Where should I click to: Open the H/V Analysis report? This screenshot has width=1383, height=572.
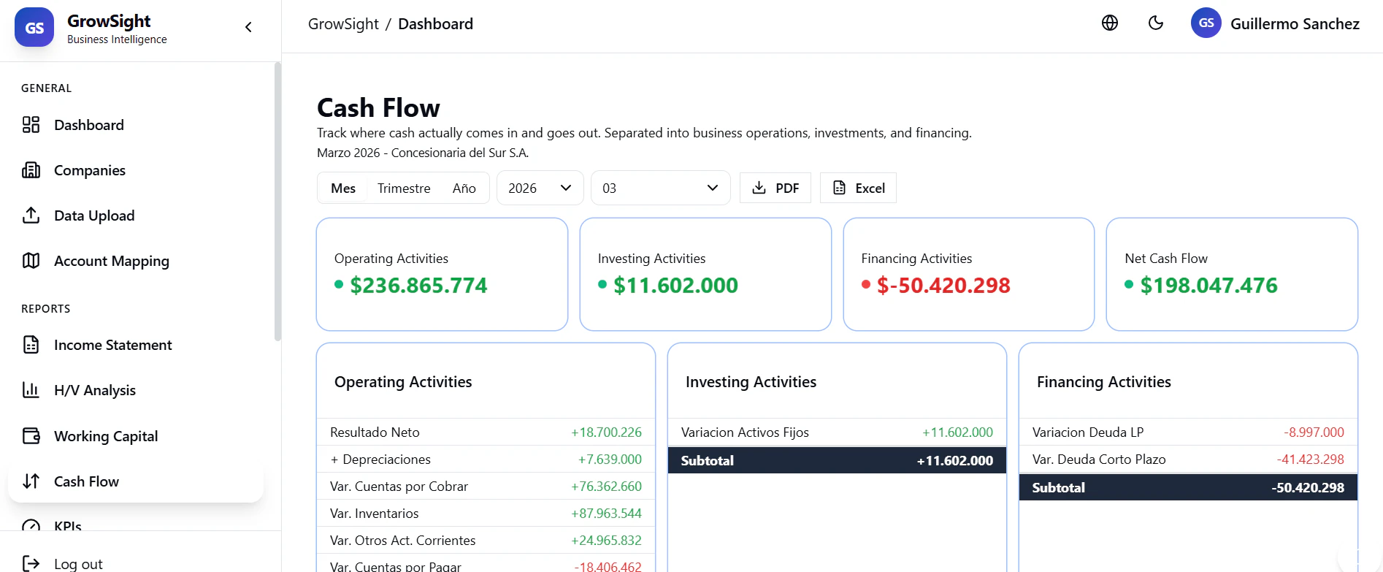(136, 390)
